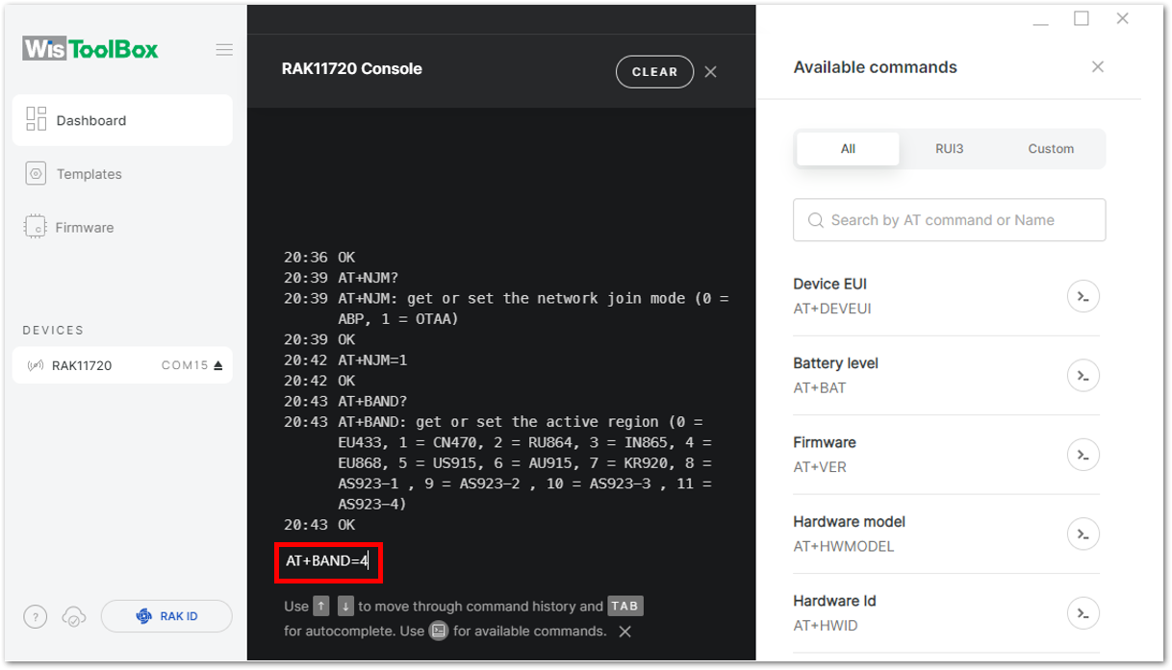Sign in with RAK ID button
This screenshot has width=1172, height=670.
pos(166,616)
